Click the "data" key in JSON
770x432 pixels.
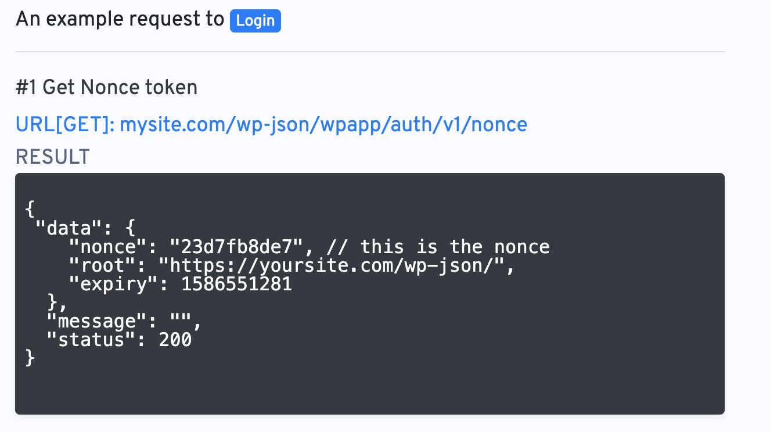coord(63,228)
